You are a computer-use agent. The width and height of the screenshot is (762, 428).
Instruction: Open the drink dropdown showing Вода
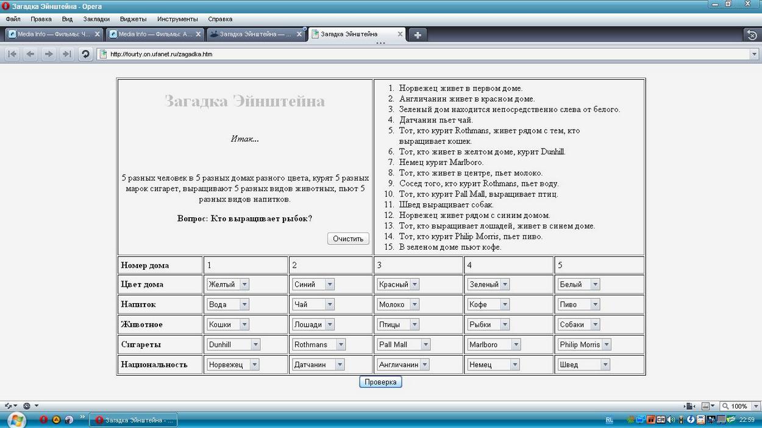(x=228, y=304)
